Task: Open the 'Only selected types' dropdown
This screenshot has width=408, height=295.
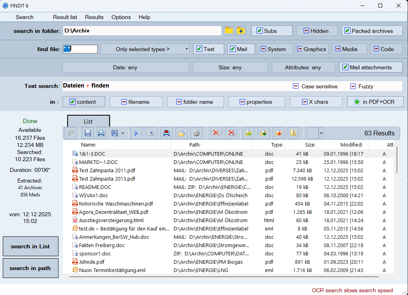Action: (x=145, y=49)
